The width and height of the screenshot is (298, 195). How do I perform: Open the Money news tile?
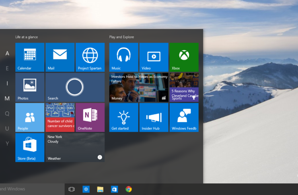click(139, 87)
